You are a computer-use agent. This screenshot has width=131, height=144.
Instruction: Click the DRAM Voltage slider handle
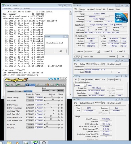pyautogui.click(x=48, y=104)
